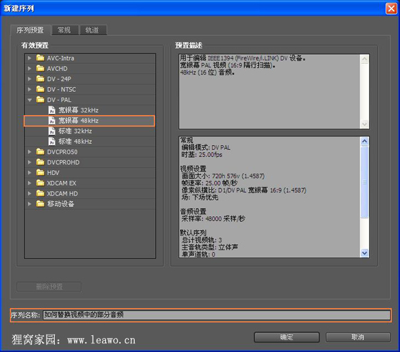Click the preset description scroll-up arrow
The width and height of the screenshot is (400, 352).
click(365, 59)
